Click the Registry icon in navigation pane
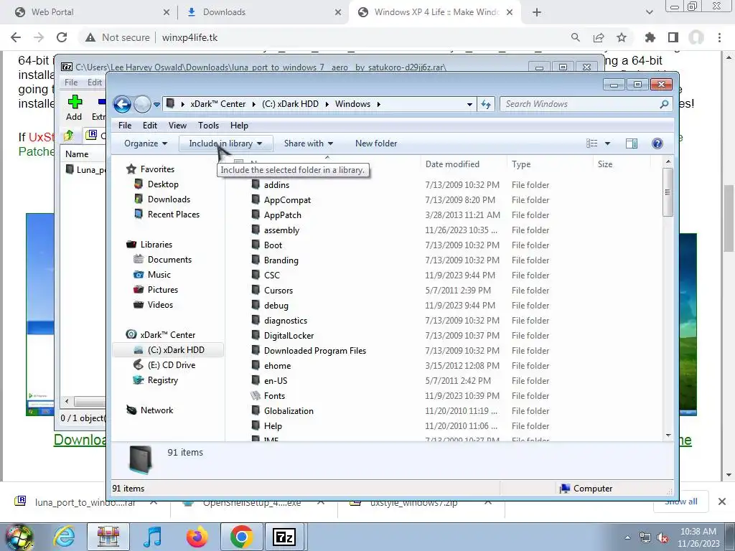This screenshot has height=551, width=735. click(139, 380)
